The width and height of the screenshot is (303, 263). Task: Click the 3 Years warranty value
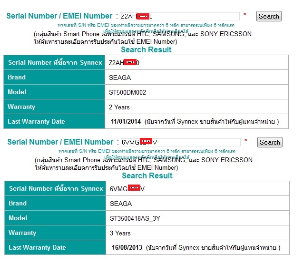click(120, 233)
